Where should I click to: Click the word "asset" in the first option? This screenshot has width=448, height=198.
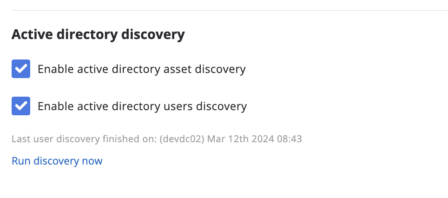point(177,69)
